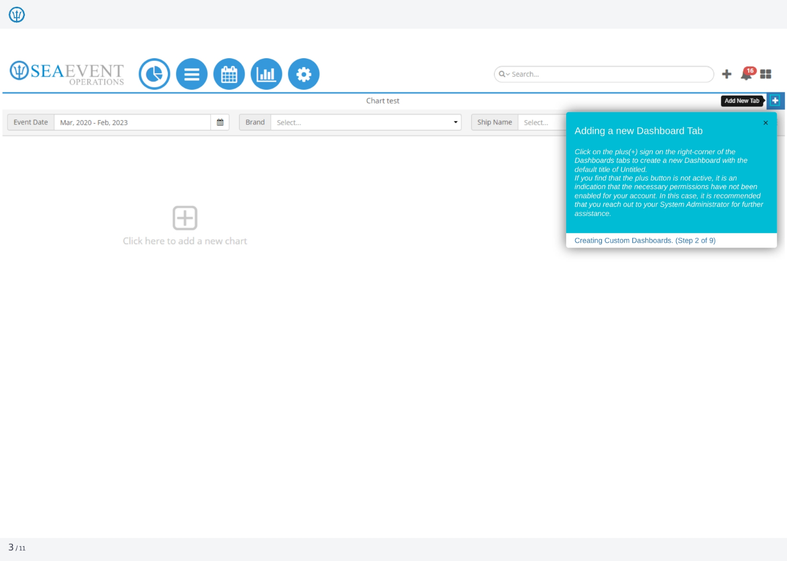The image size is (787, 561).
Task: Open notifications bell with 16 badge
Action: pos(748,74)
